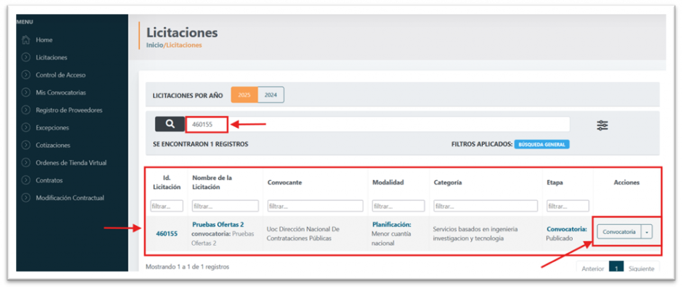Open Control de Acceso menu item

(x=61, y=75)
